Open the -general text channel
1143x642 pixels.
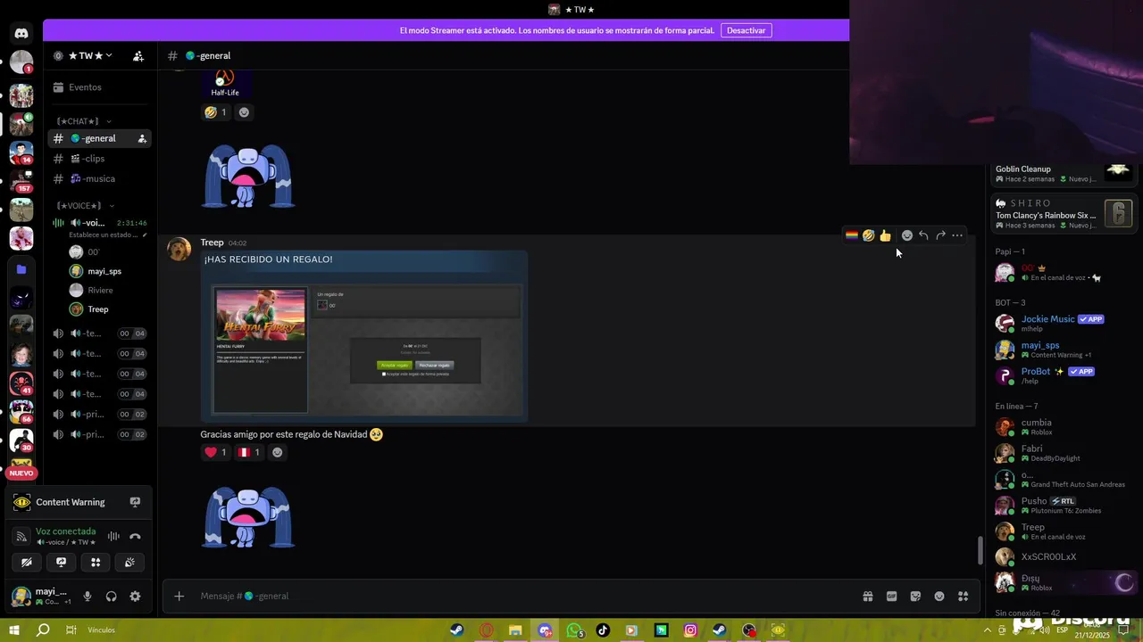tap(99, 138)
